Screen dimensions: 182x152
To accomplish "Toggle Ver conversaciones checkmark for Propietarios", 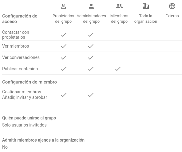I will 64,57.
